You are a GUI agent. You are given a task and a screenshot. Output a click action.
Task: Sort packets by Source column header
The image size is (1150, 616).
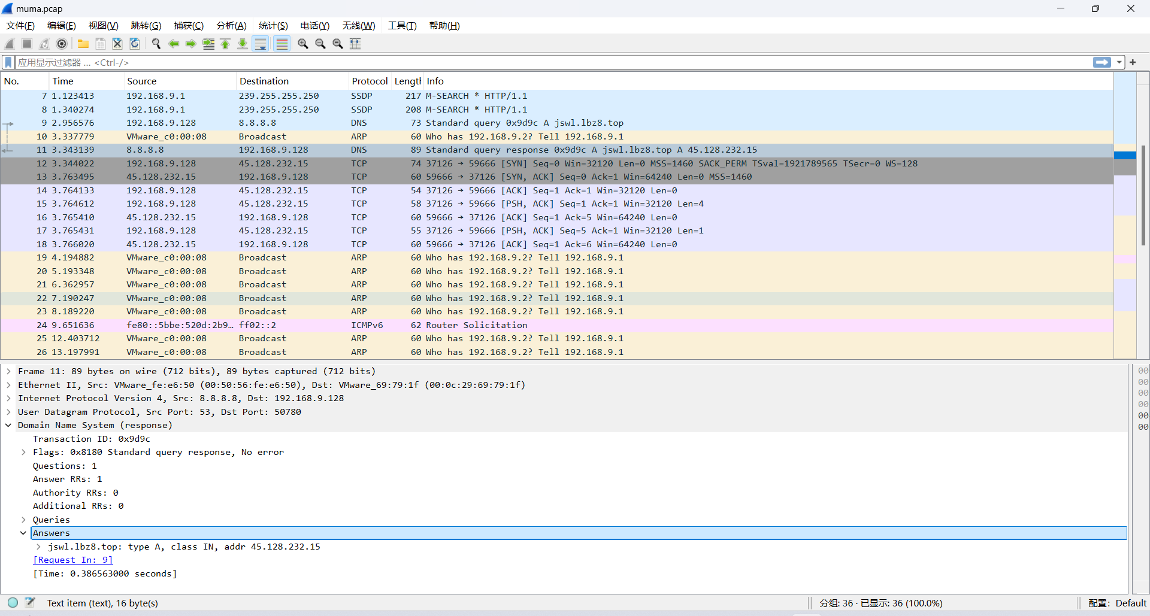point(180,81)
